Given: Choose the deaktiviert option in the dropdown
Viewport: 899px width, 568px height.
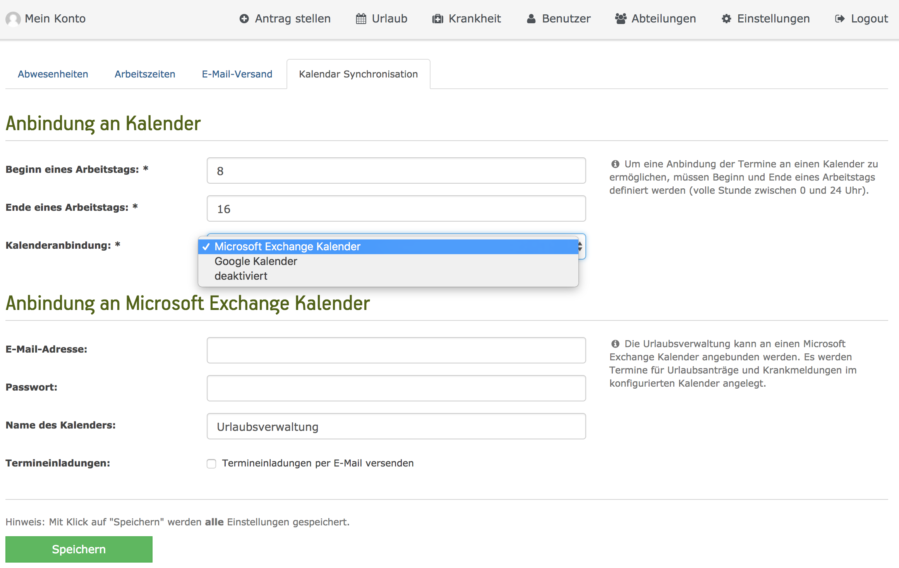Looking at the screenshot, I should tap(241, 276).
